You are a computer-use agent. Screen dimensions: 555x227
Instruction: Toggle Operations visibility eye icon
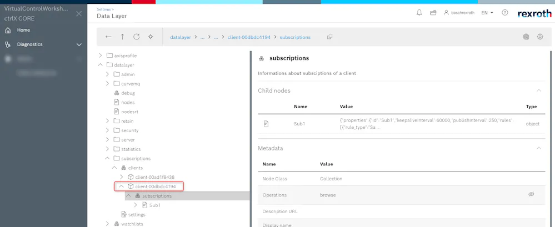[x=531, y=194]
